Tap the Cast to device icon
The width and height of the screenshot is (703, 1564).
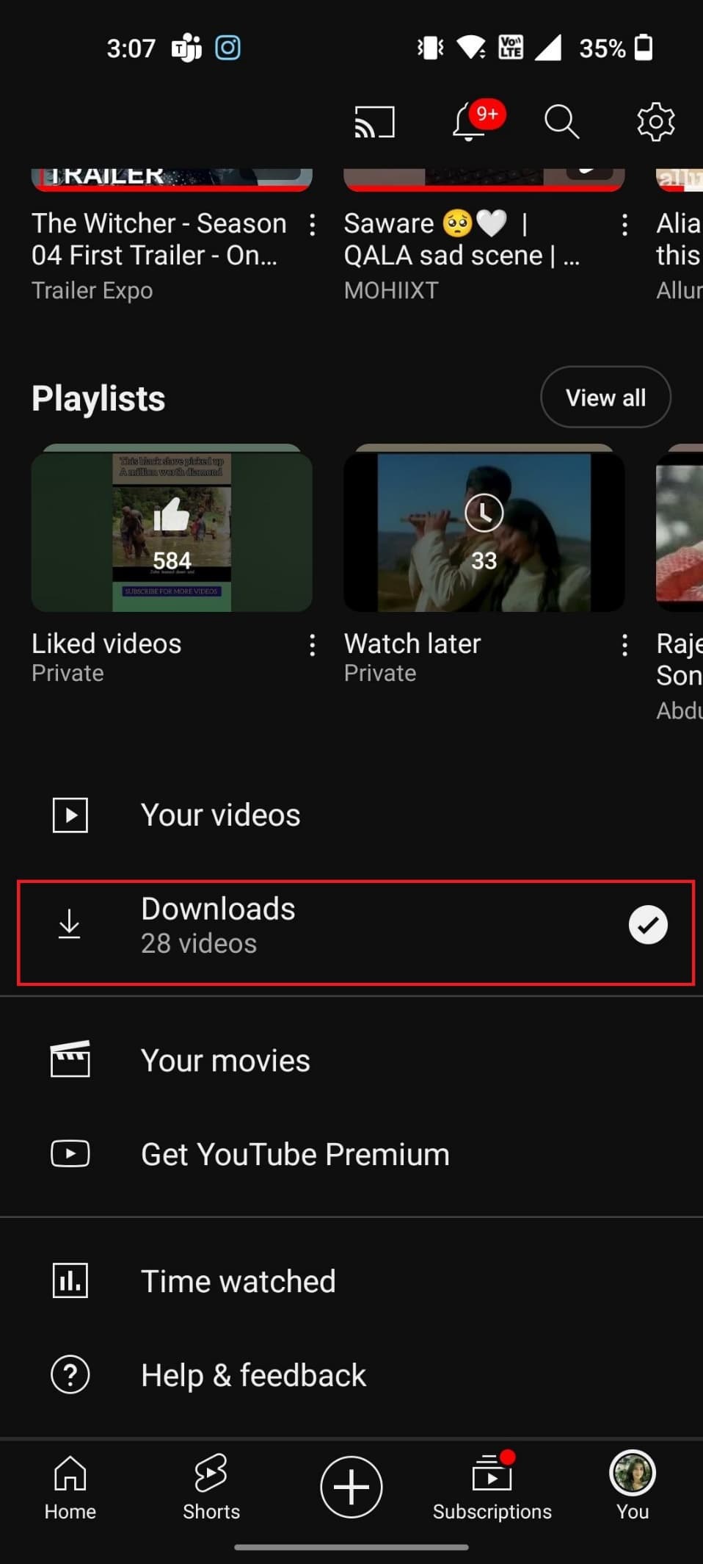(374, 122)
